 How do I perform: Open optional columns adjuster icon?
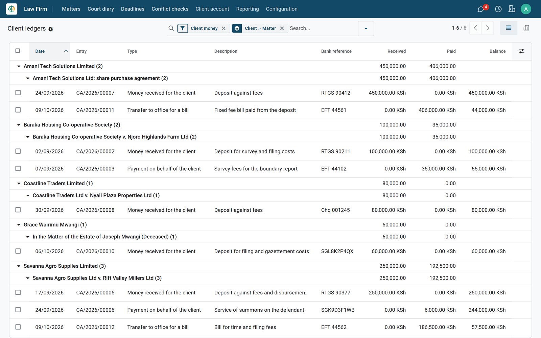522,51
